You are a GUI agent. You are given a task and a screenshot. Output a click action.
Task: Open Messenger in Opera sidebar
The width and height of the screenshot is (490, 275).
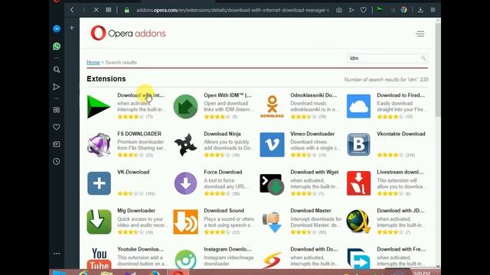57,29
